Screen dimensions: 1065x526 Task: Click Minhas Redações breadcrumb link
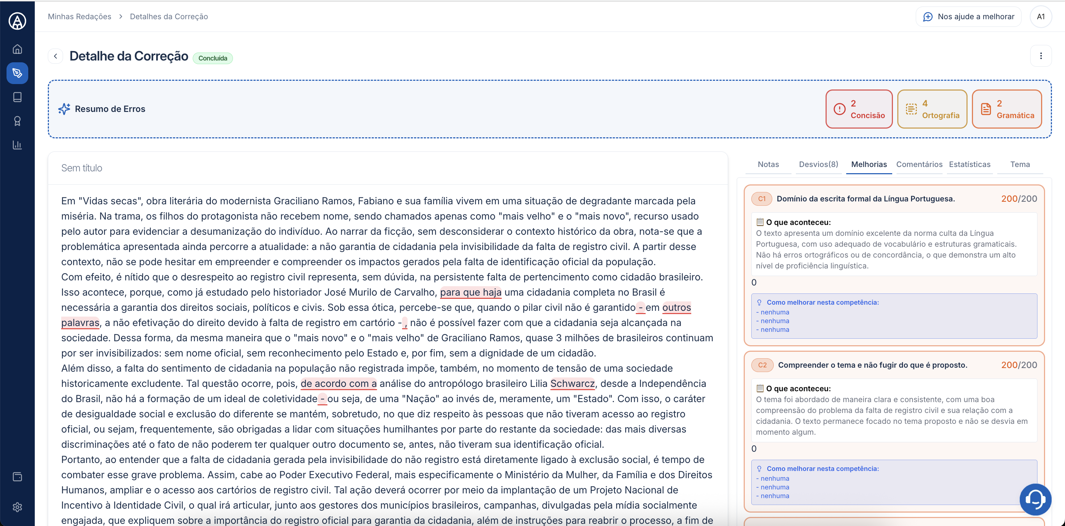coord(79,17)
